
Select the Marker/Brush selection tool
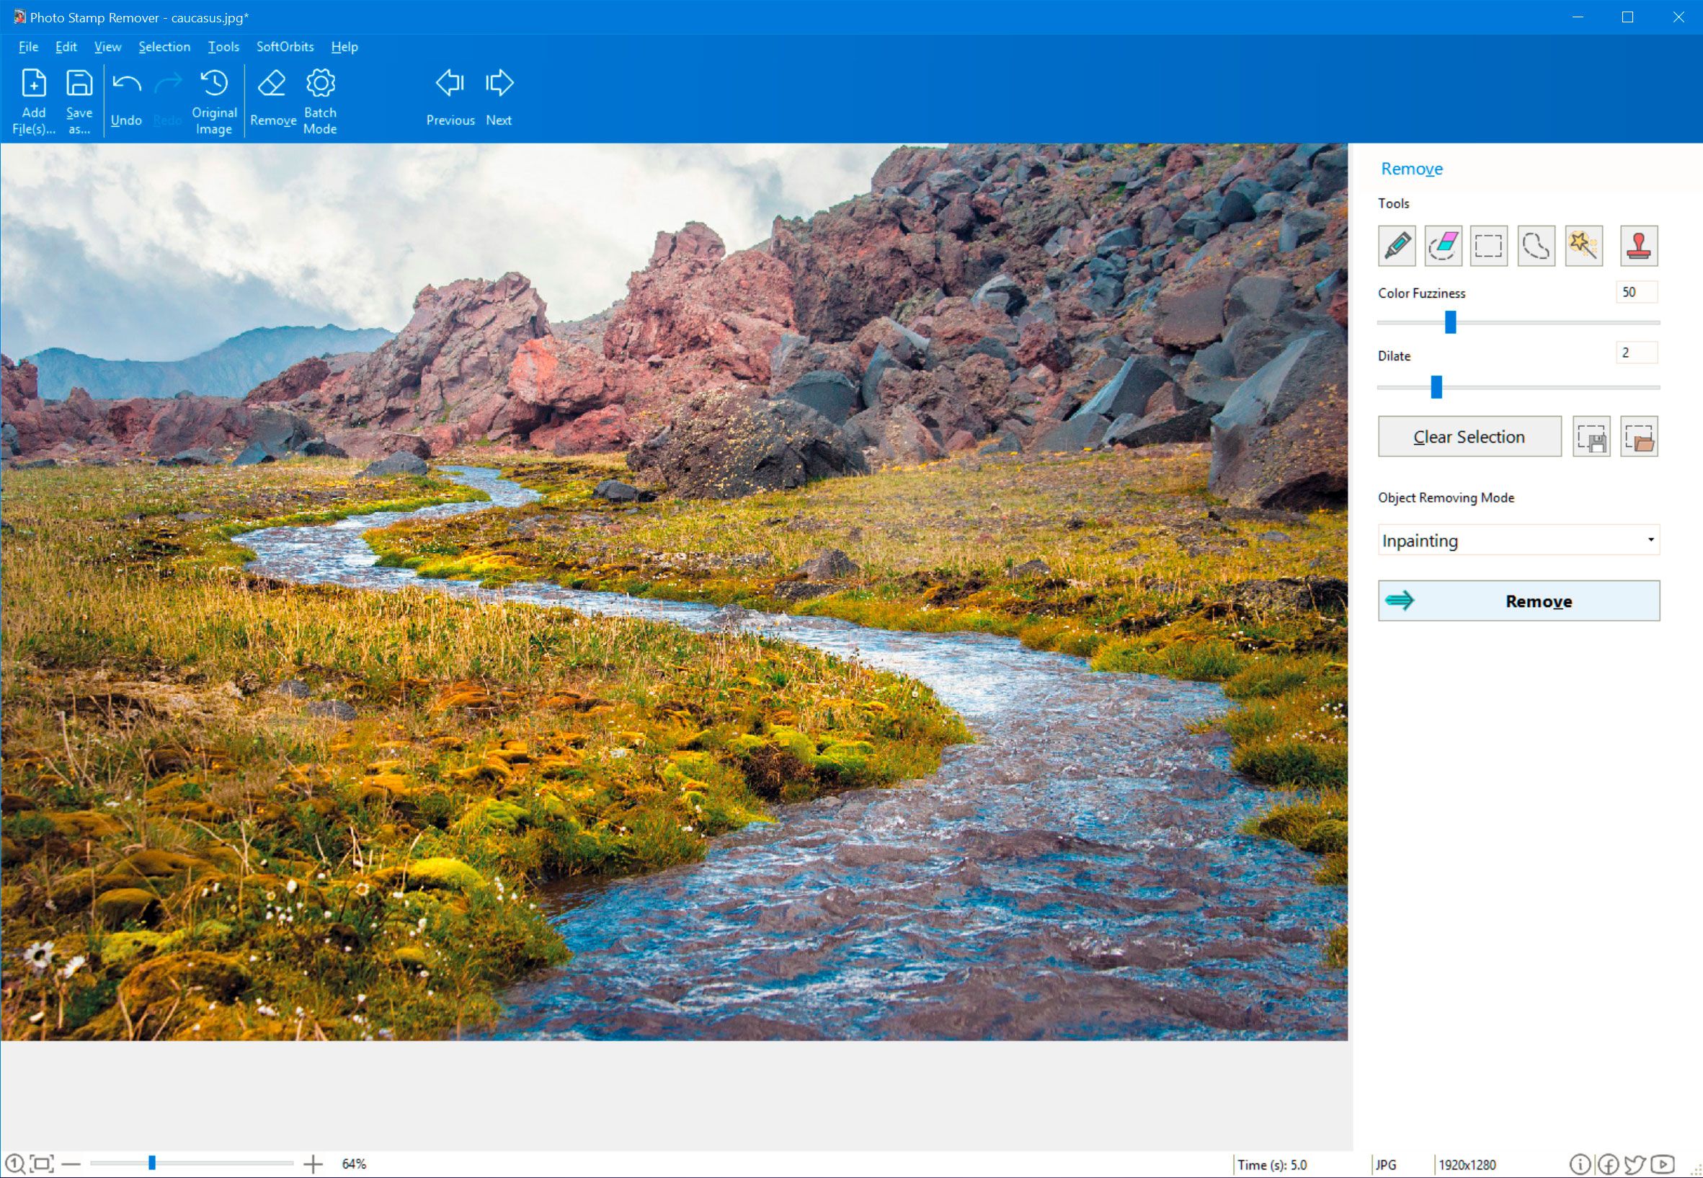coord(1396,244)
